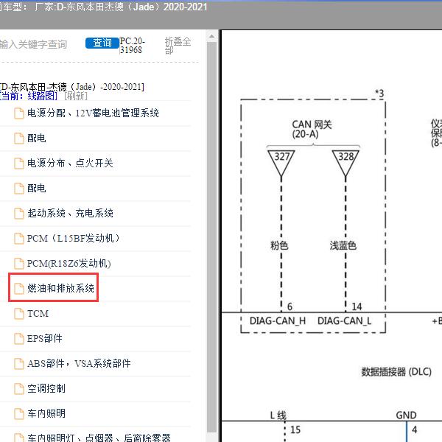
Task: Focus the keyword search input field
Action: [34, 44]
